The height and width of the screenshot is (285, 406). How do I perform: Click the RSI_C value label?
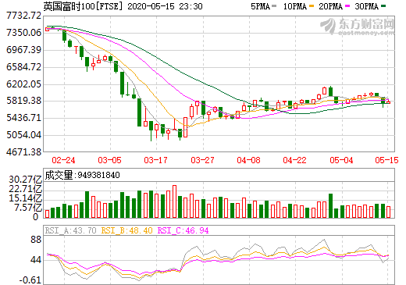coord(183,230)
